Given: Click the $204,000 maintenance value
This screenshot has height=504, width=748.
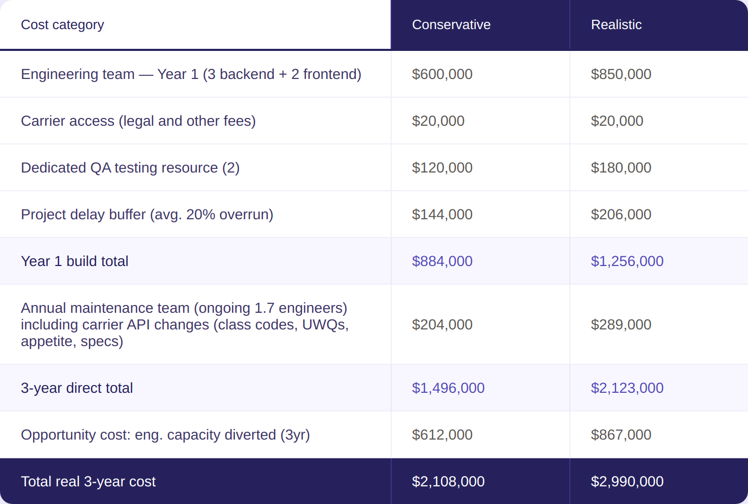Looking at the screenshot, I should tap(442, 325).
